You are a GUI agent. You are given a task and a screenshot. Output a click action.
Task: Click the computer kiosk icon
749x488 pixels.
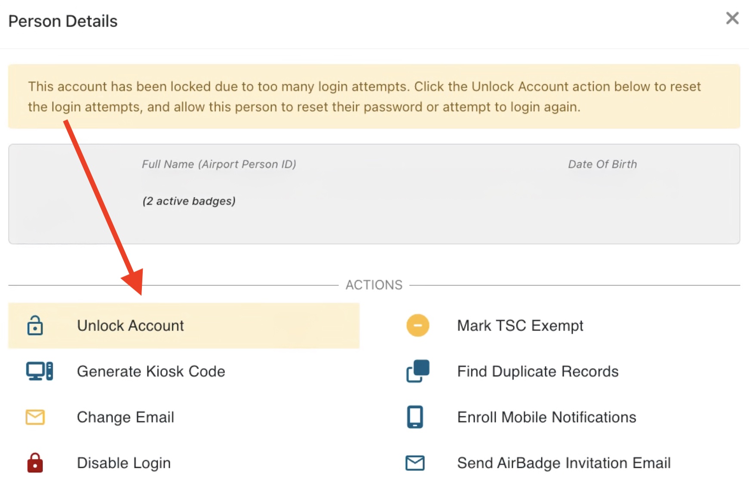point(39,371)
